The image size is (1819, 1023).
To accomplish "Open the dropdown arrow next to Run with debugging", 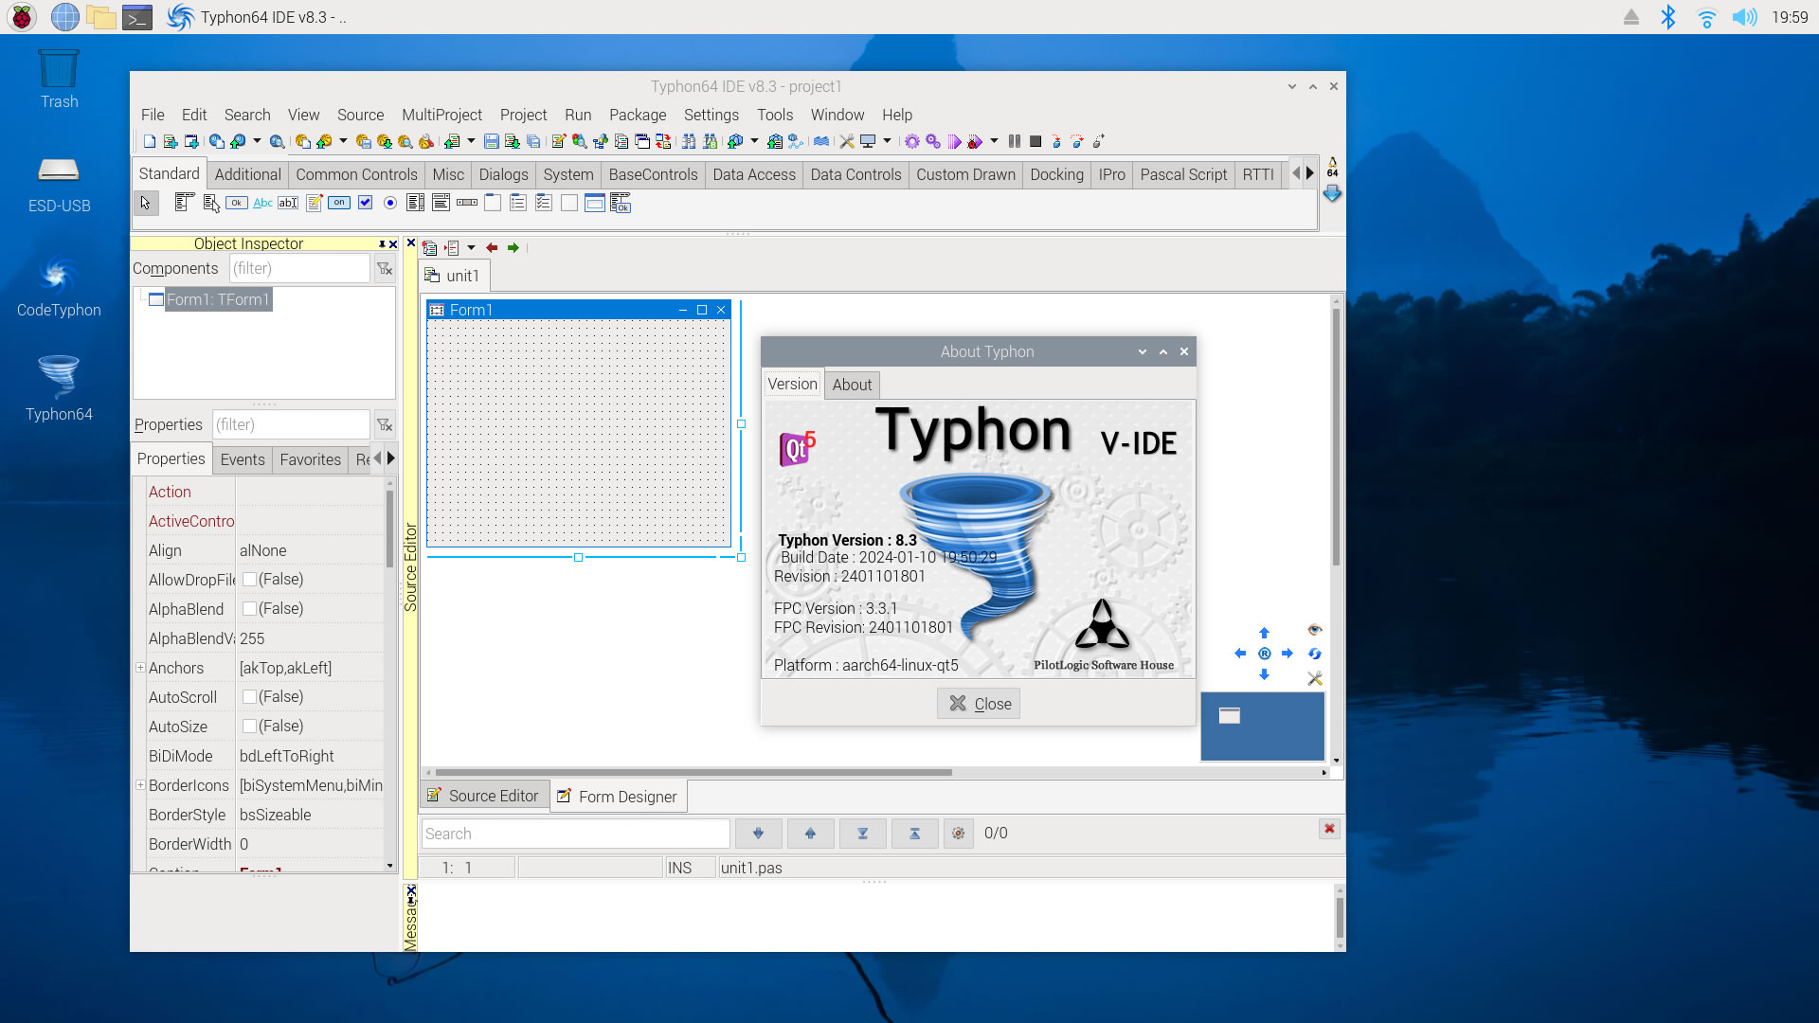I will 994,142.
